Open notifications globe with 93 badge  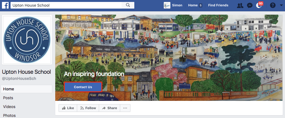coord(259,5)
